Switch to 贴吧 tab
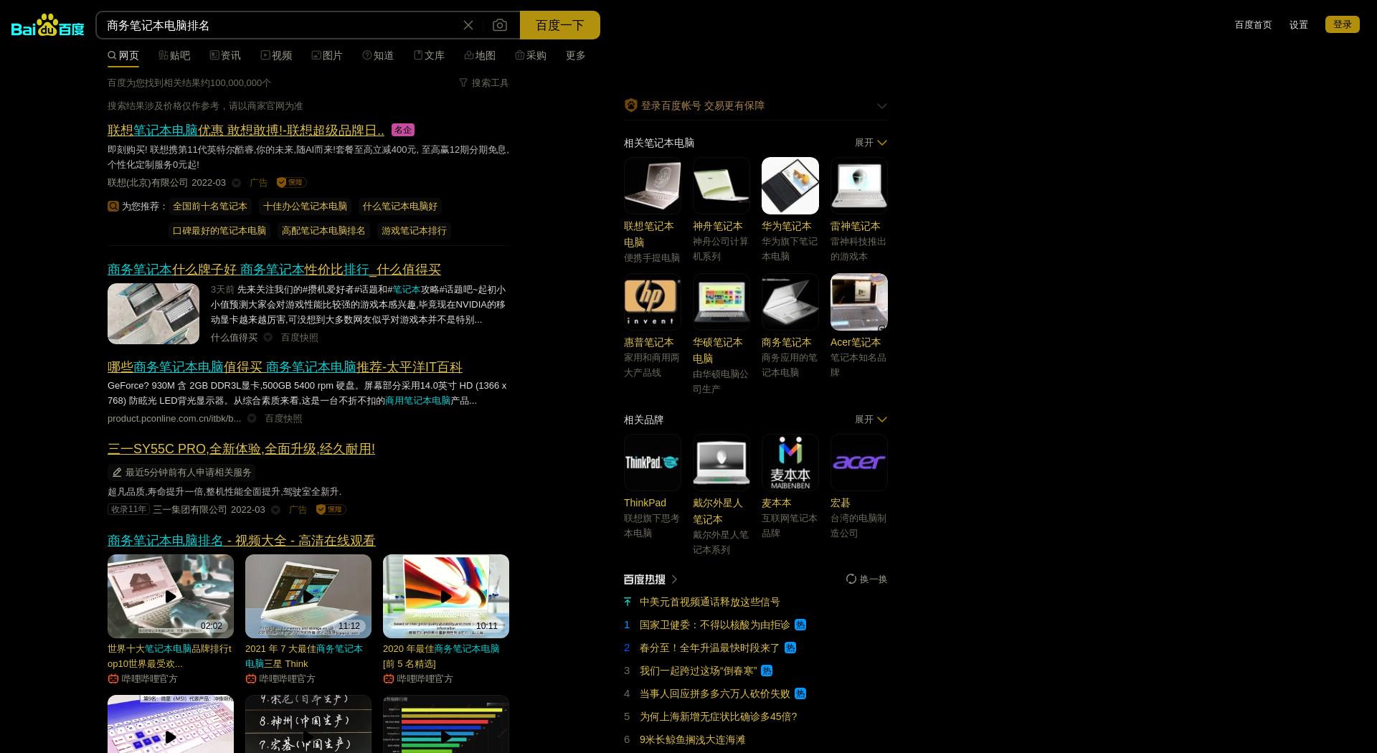The width and height of the screenshot is (1377, 753). coord(174,55)
